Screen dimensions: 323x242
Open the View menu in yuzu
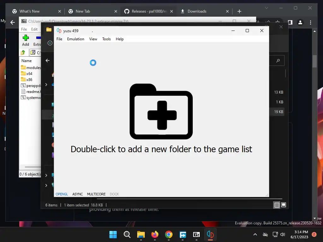93,39
